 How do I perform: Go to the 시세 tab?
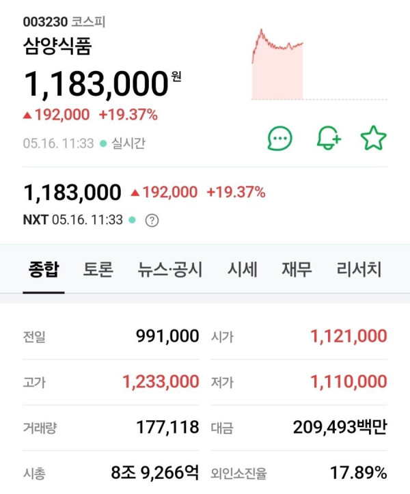point(243,269)
